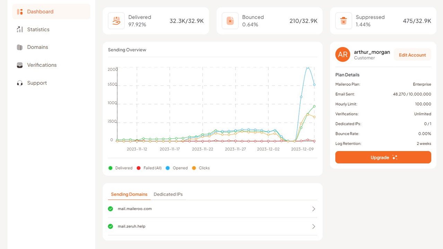443x249 pixels.
Task: Click the Suppressed trash icon
Action: (344, 21)
